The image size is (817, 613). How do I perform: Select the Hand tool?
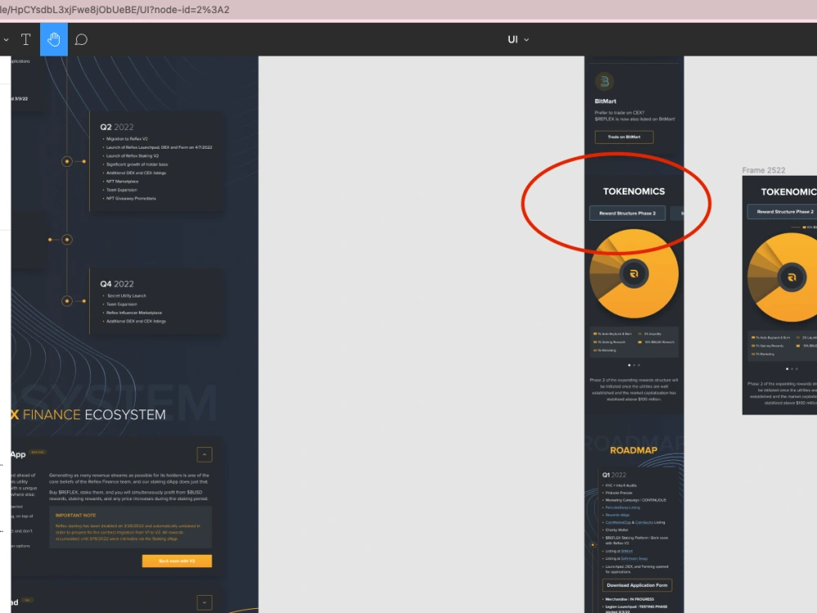click(x=54, y=39)
